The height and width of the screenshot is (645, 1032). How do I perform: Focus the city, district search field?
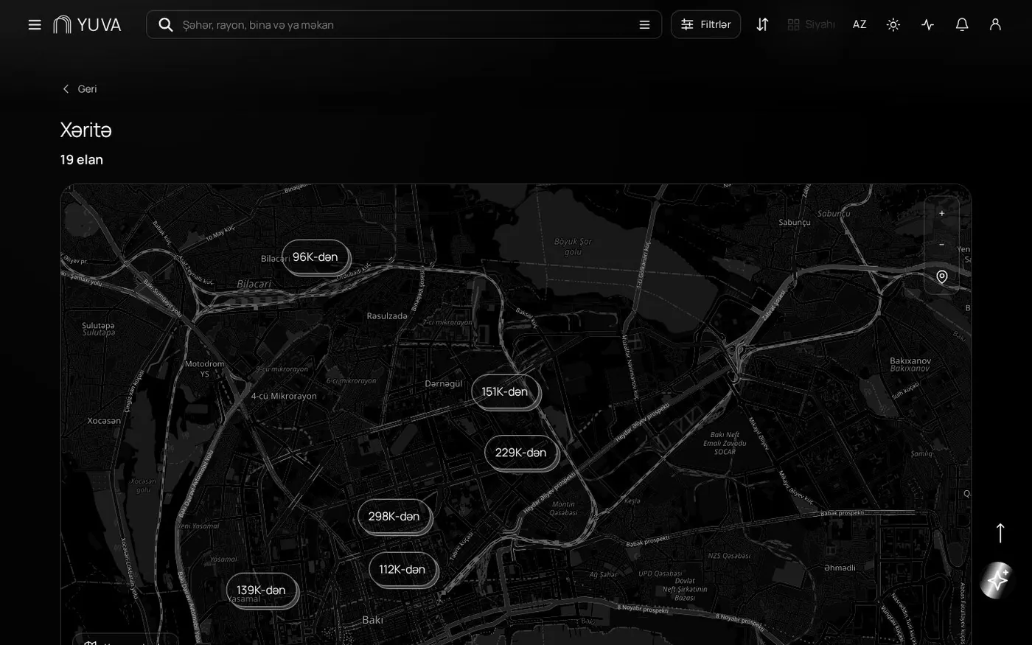point(405,25)
